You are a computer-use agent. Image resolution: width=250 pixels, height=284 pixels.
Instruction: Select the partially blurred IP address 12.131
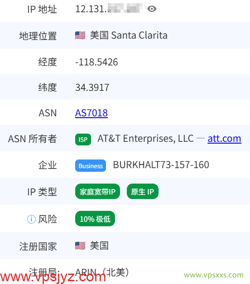109,9
